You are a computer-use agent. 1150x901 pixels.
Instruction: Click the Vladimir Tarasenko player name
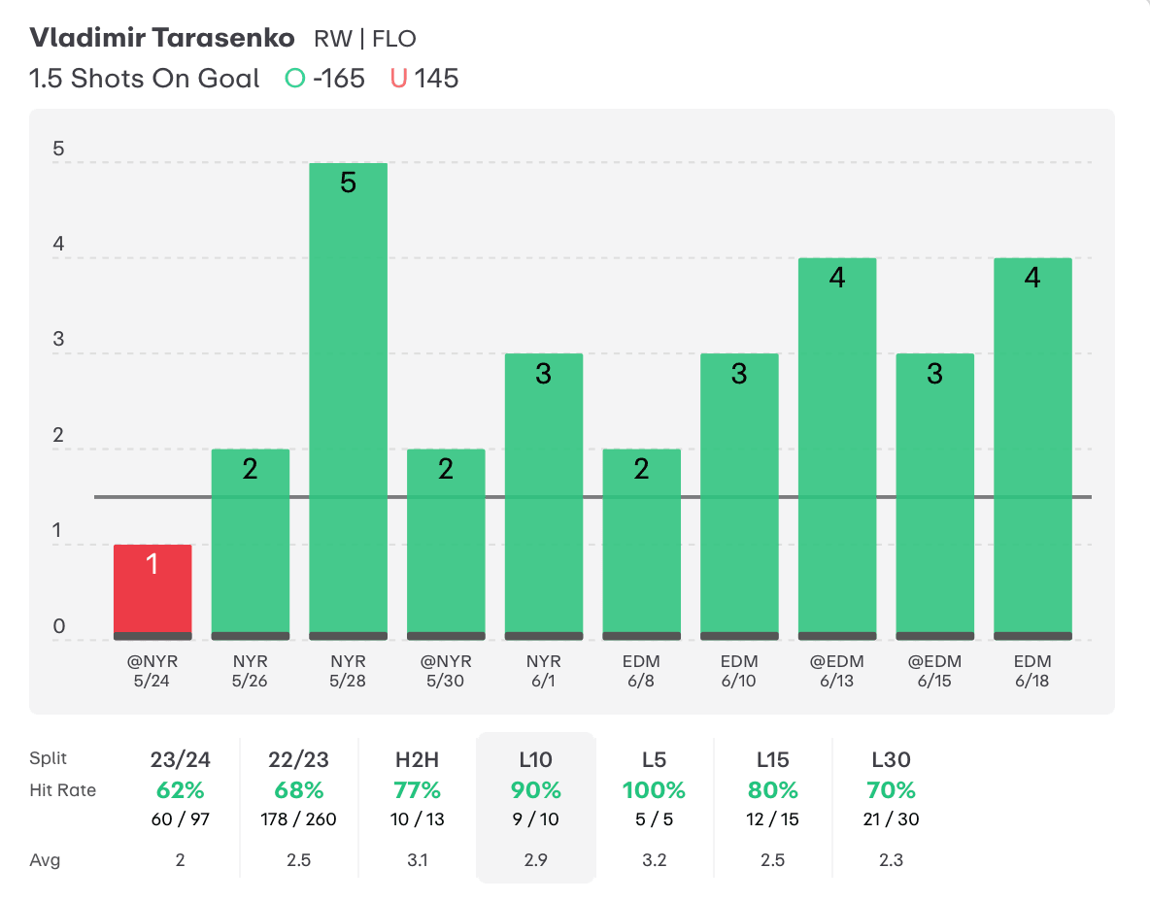[161, 39]
